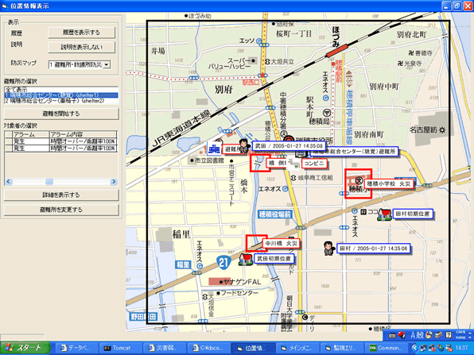Select the first 発生 alarm row
This screenshot has height=355, width=474.
tap(61, 141)
